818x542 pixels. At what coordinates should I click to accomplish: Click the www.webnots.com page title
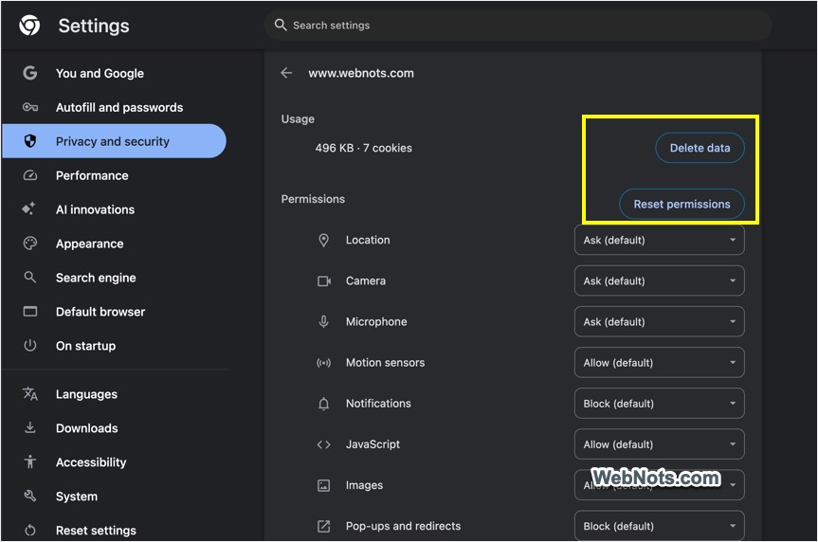(x=361, y=73)
